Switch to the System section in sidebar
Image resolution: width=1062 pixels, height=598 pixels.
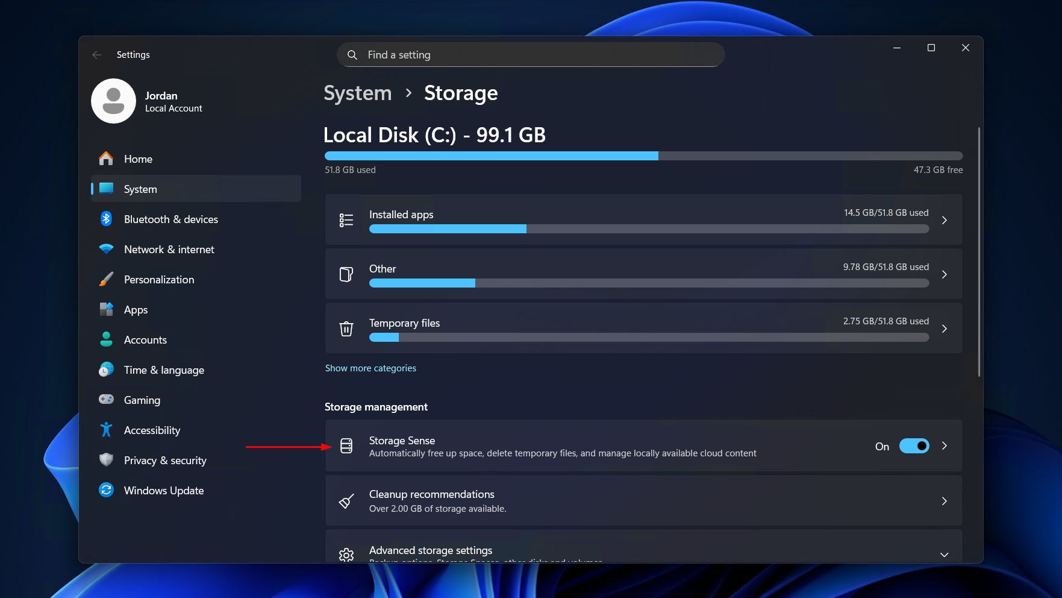tap(140, 189)
